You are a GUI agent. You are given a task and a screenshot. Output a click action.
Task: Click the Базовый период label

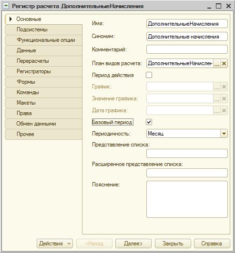pos(112,122)
